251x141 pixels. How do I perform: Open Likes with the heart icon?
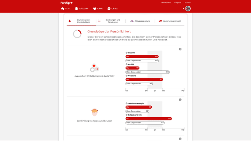coord(98,8)
